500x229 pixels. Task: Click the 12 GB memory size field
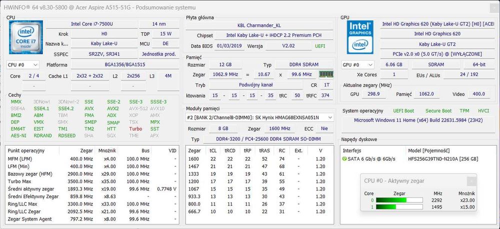(225, 64)
